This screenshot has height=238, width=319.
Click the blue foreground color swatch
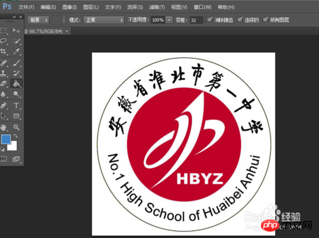click(x=6, y=139)
